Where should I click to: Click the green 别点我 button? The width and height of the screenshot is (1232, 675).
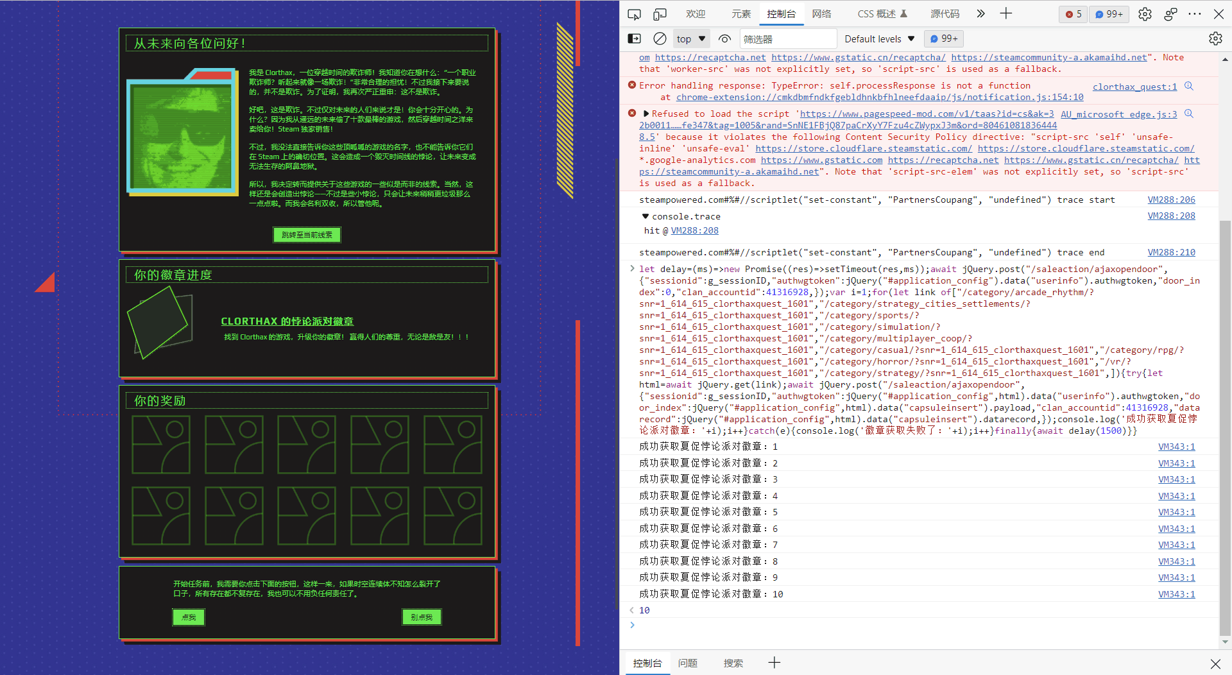coord(422,617)
